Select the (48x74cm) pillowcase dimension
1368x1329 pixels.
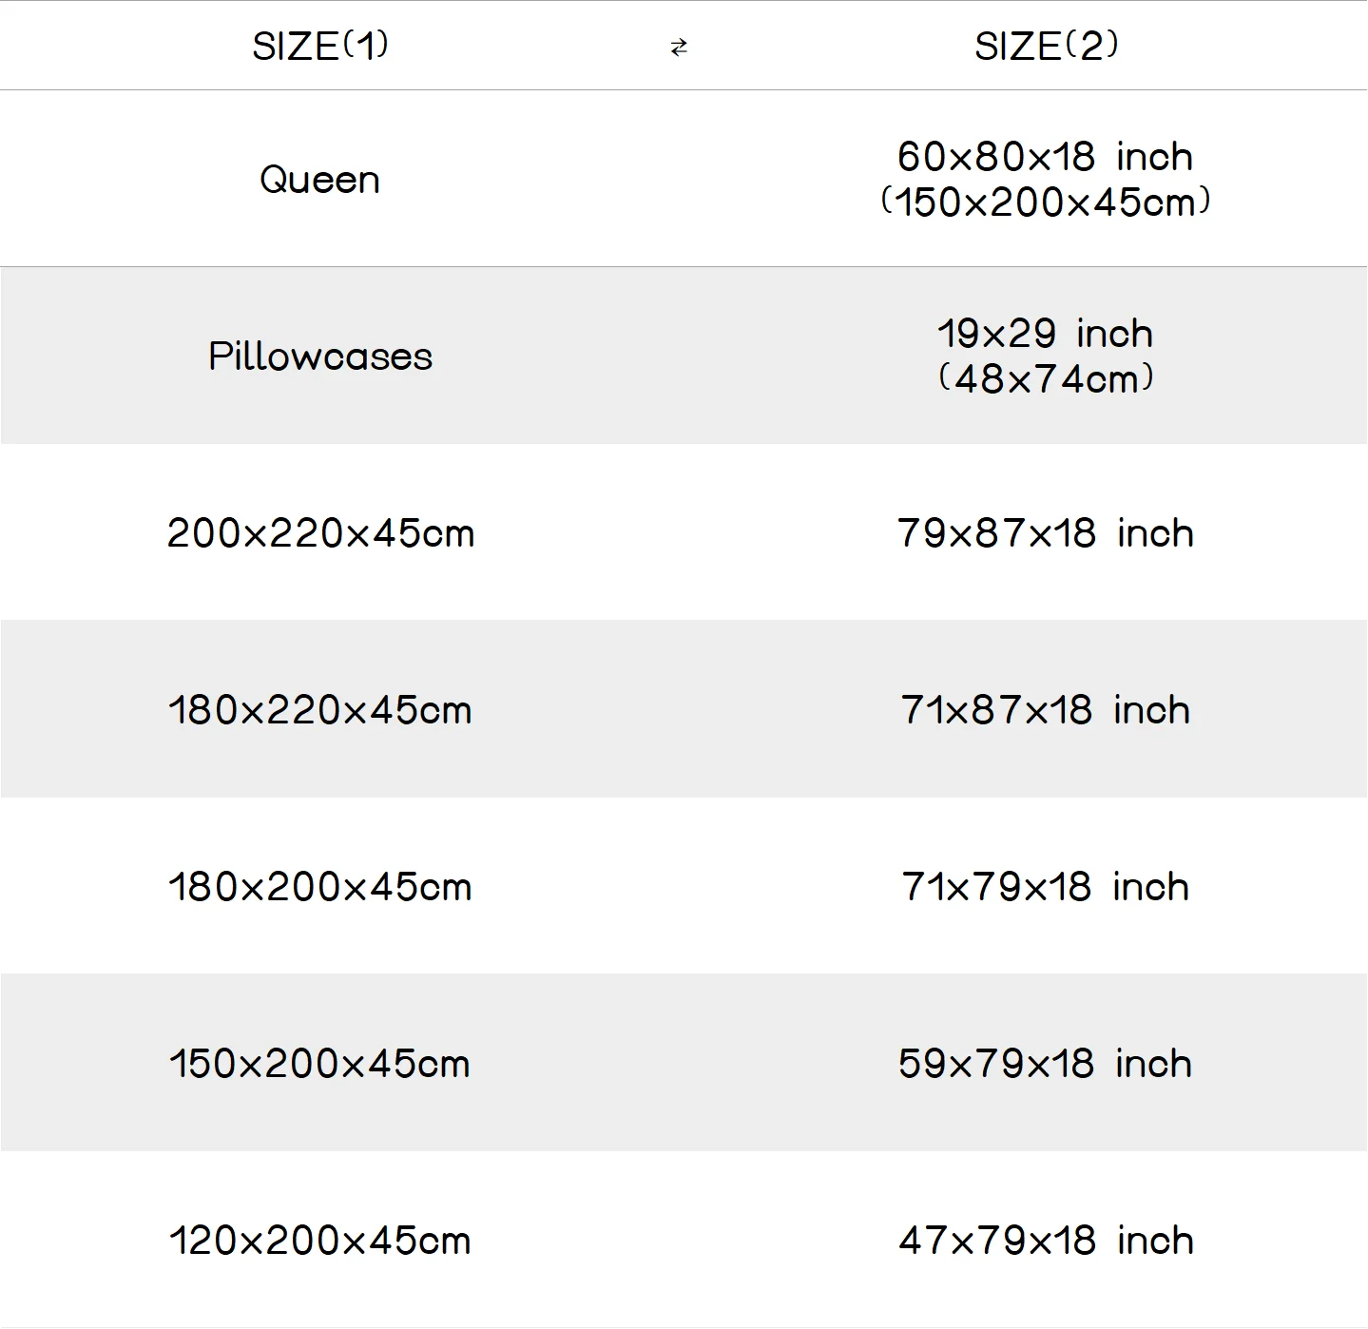pos(1046,379)
